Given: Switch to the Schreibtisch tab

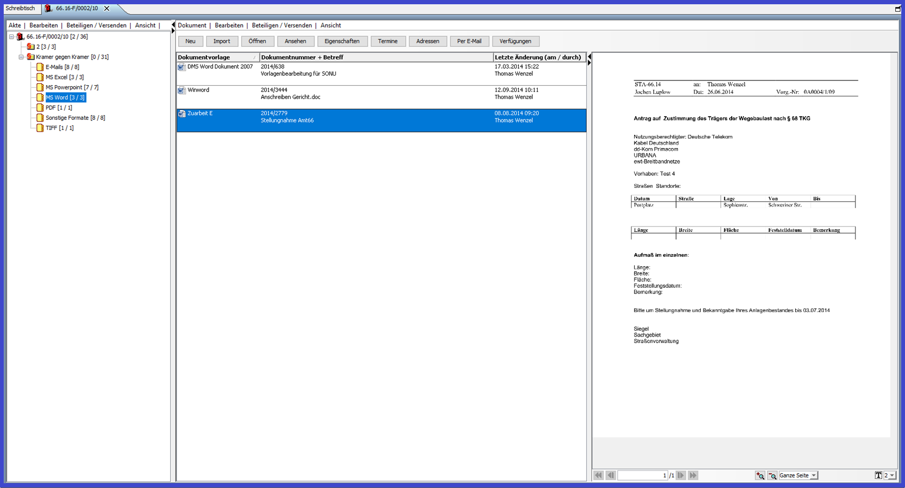Looking at the screenshot, I should tap(20, 9).
